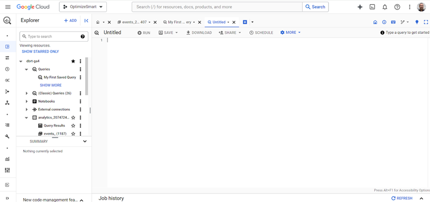Click REFRESH in Job history
The image size is (430, 202).
tap(402, 198)
